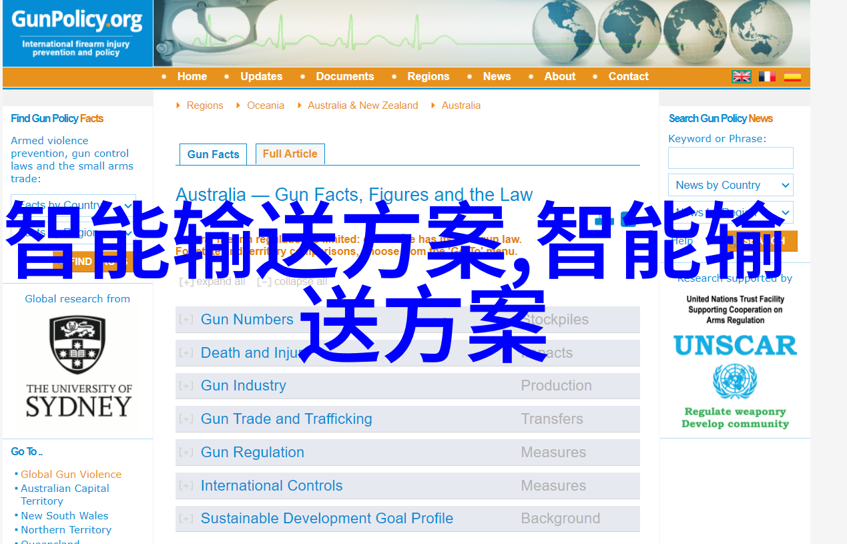
Task: Expand the Gun Regulation plus icon
Action: (186, 453)
